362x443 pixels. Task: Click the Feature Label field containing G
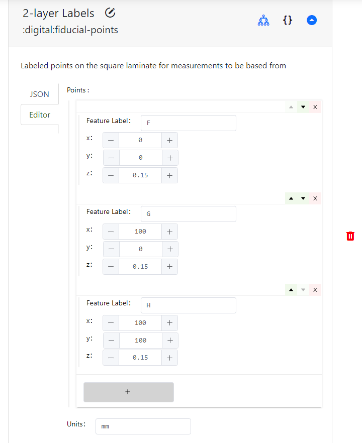tap(189, 214)
